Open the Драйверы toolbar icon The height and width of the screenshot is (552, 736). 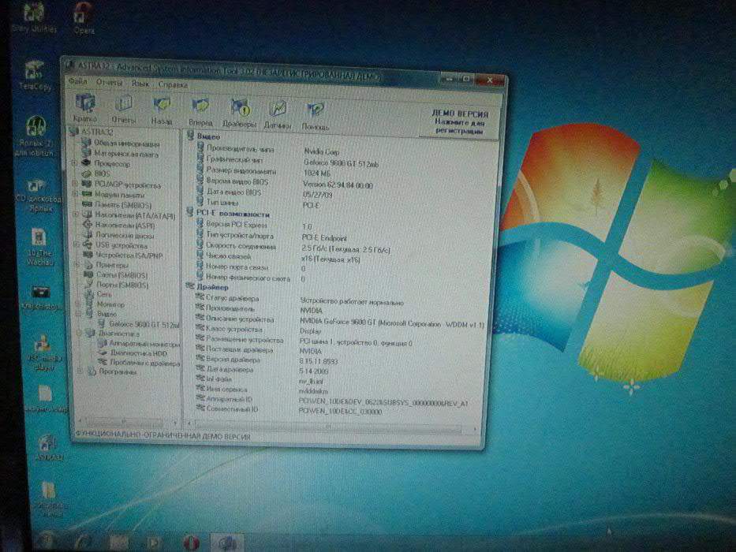click(239, 113)
